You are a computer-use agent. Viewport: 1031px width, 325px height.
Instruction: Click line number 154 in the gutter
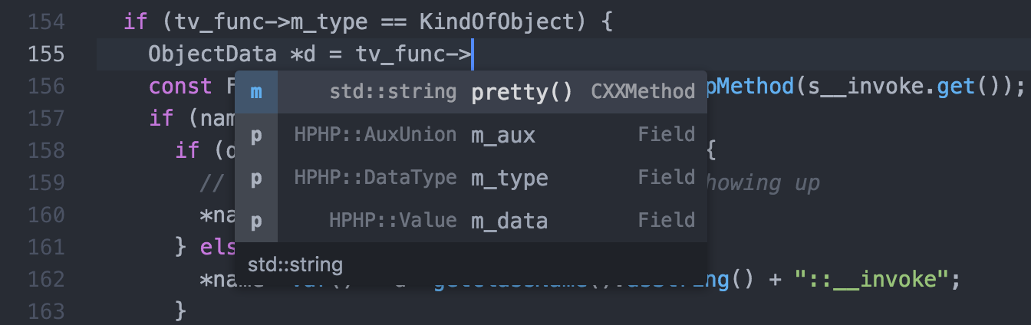pos(46,21)
